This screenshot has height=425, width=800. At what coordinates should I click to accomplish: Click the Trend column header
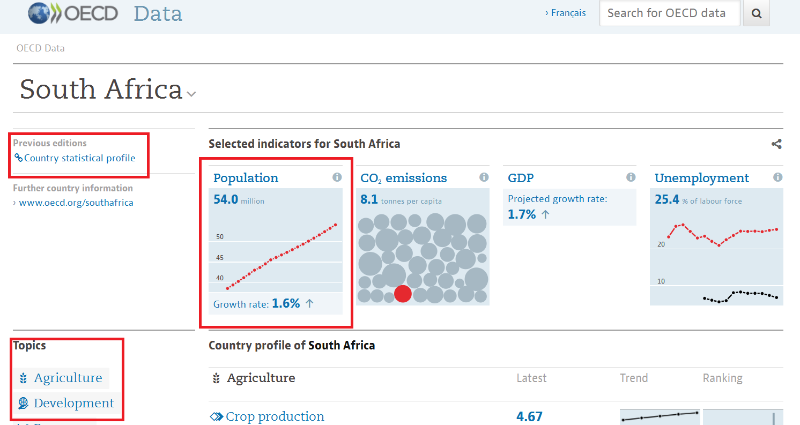tap(634, 378)
